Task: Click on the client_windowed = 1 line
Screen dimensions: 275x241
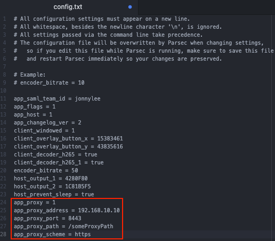Action: pyautogui.click(x=44, y=130)
